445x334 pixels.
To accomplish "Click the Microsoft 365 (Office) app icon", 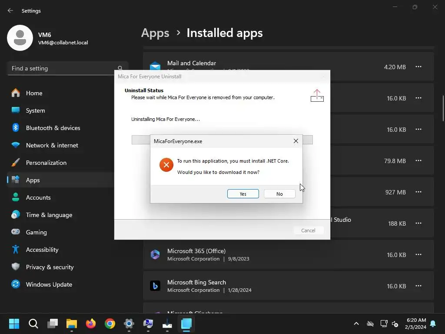I will click(155, 254).
